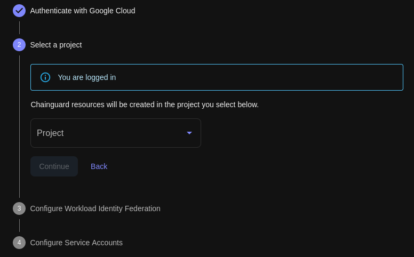Click the completed checkmark step icon
The image size is (414, 257).
tap(19, 11)
